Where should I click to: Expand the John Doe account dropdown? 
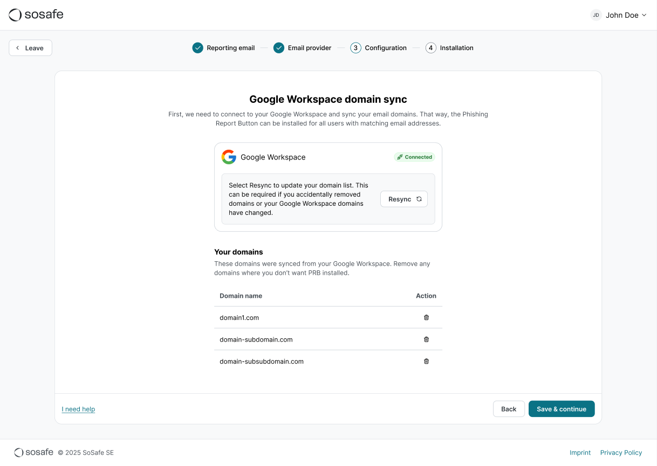pyautogui.click(x=644, y=15)
